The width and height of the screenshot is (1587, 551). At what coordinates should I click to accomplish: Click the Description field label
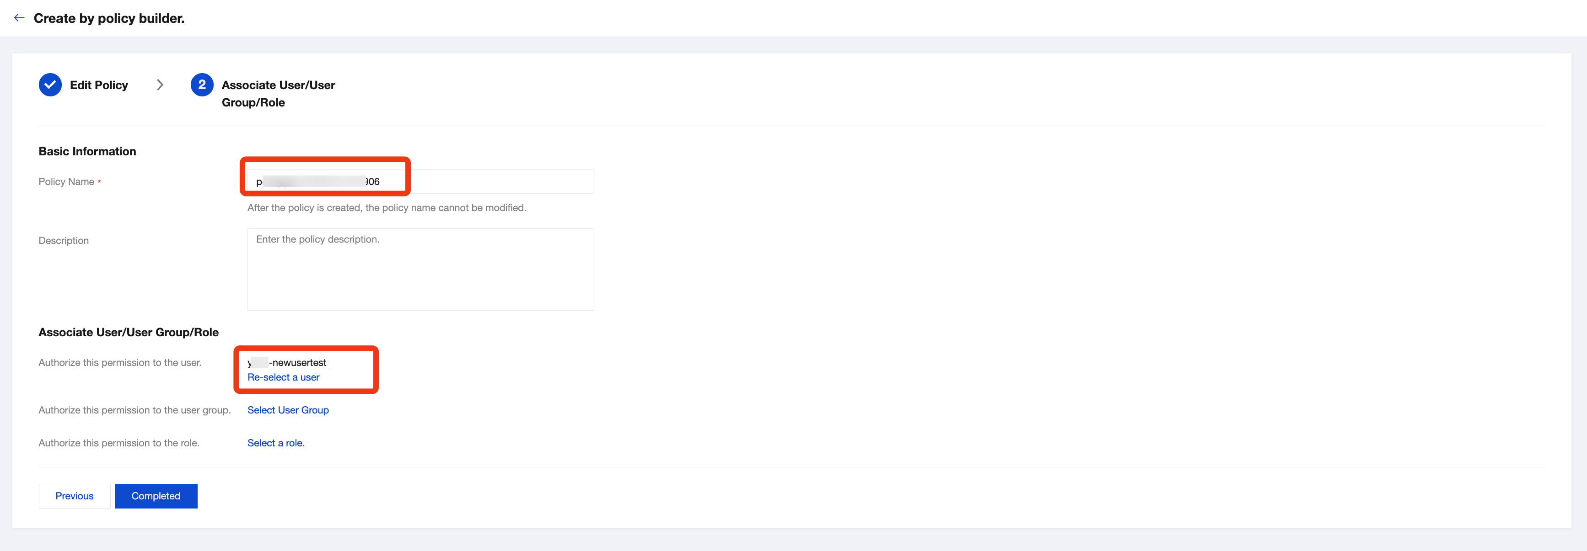[x=64, y=240]
